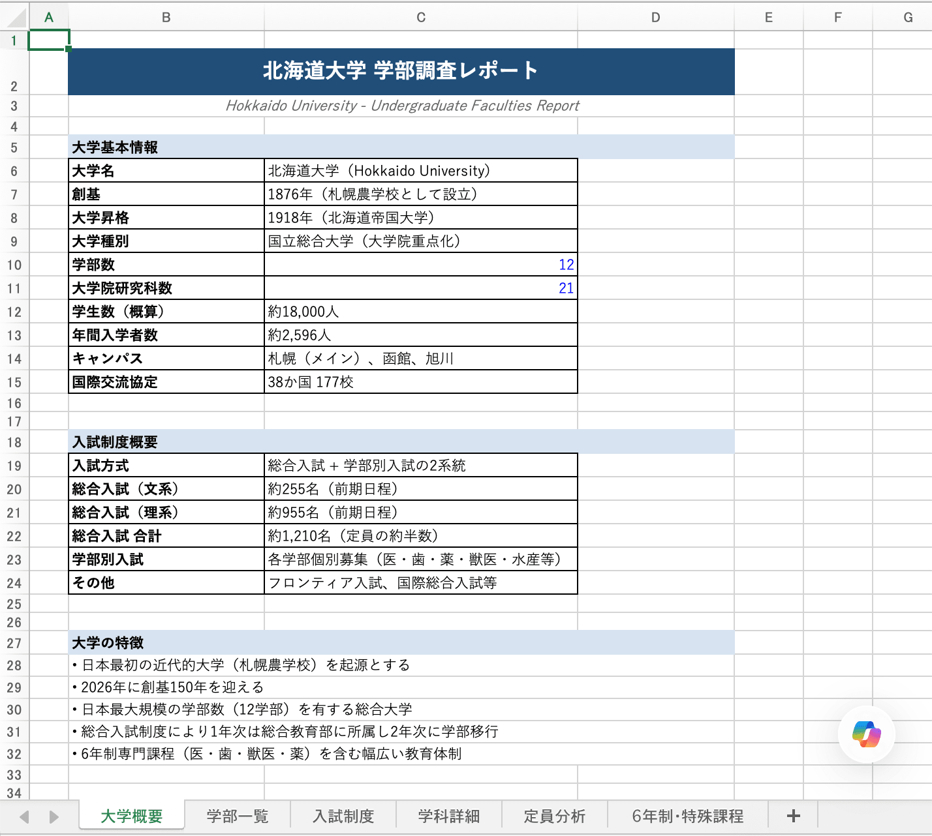Click the line about 6年制専門課程

click(x=267, y=754)
